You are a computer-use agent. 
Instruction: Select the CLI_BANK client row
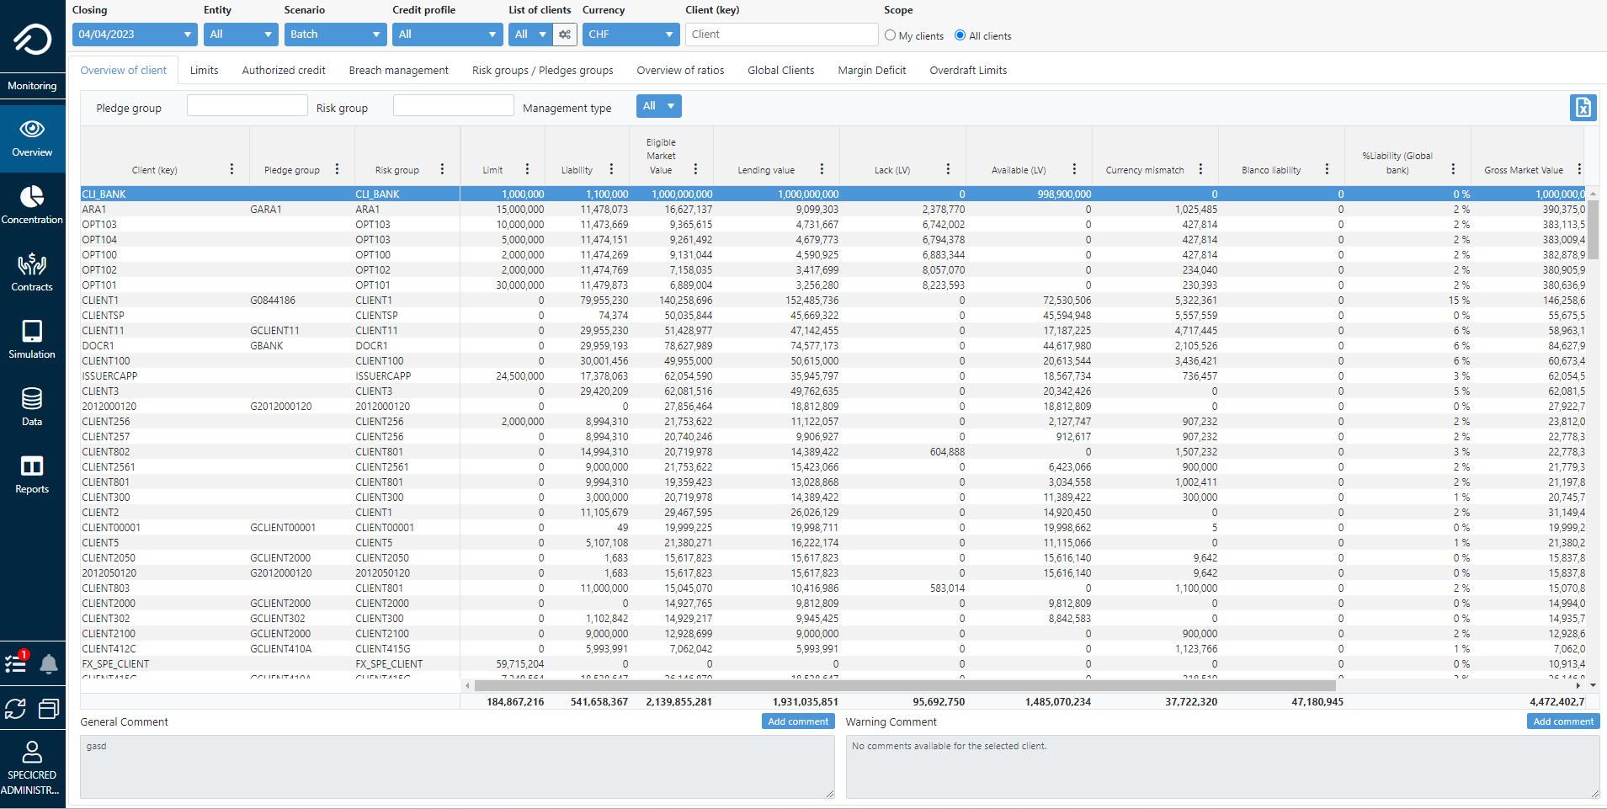833,194
